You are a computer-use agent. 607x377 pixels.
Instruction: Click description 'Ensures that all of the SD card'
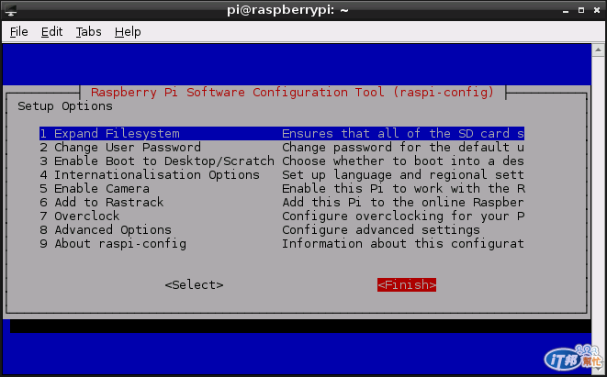click(396, 133)
